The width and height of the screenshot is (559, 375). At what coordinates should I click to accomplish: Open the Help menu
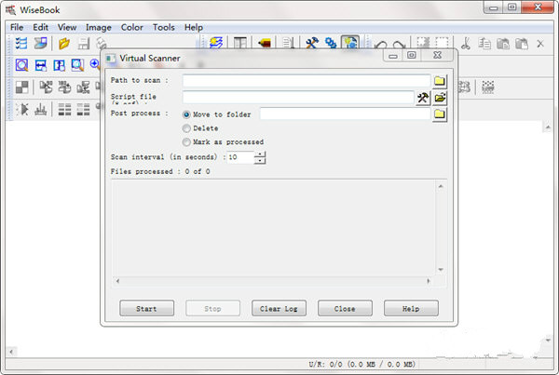coord(194,27)
